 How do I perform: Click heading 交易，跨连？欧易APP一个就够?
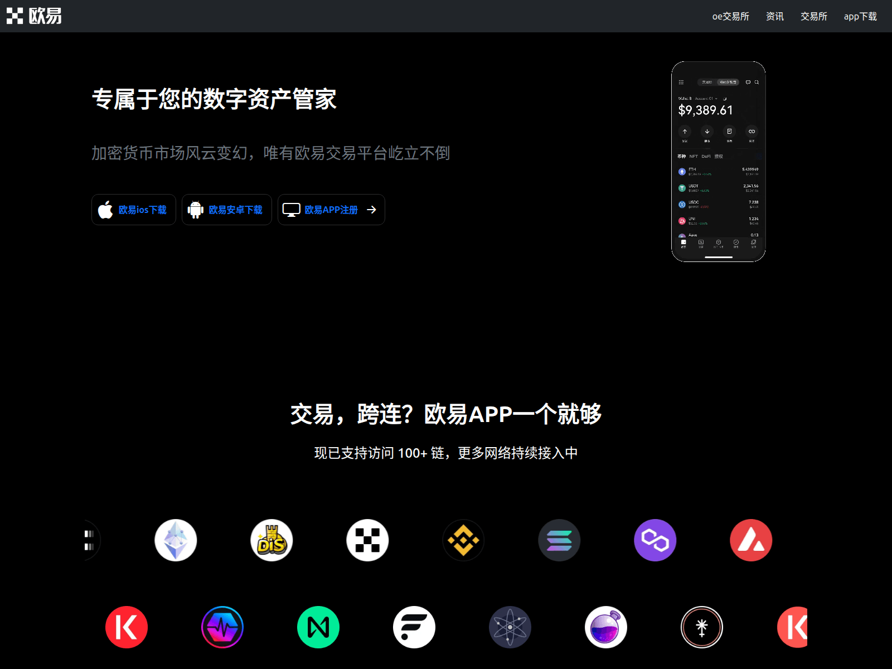pos(446,414)
